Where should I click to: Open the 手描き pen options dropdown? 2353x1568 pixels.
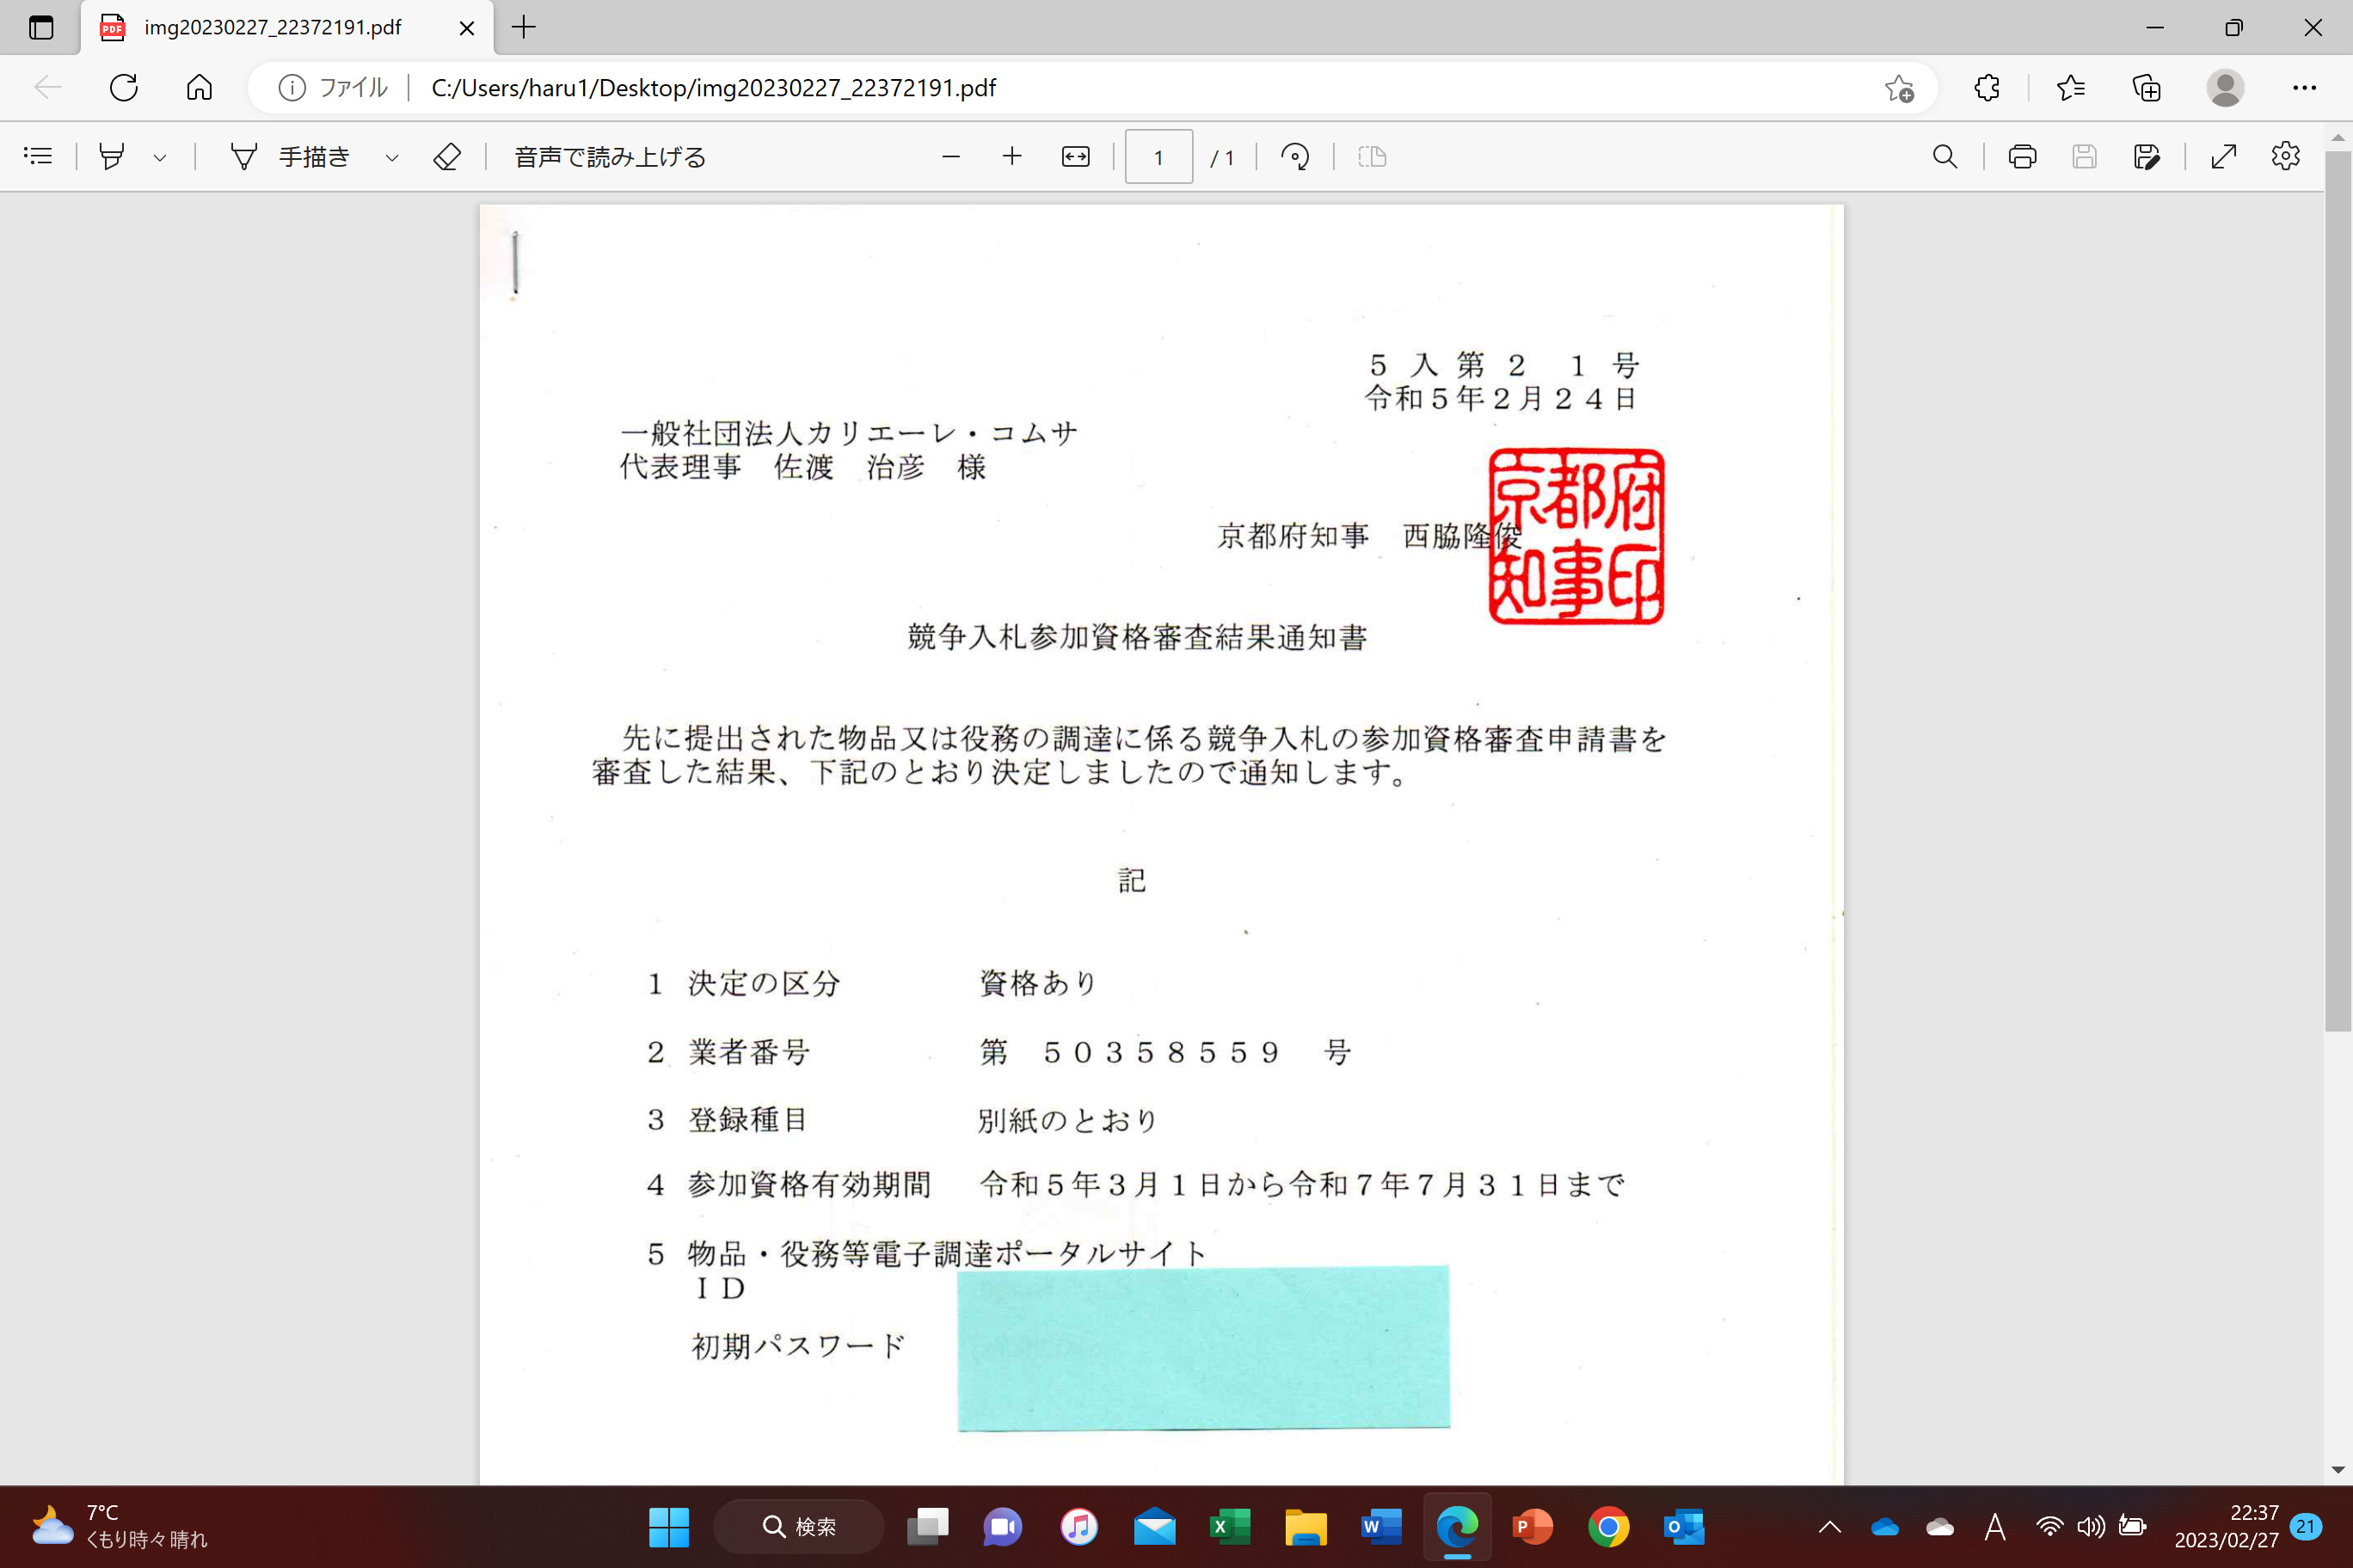tap(390, 156)
